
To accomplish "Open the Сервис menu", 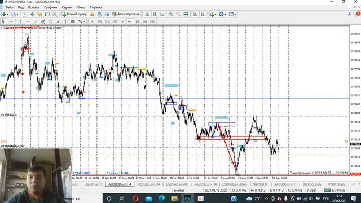I will (67, 7).
